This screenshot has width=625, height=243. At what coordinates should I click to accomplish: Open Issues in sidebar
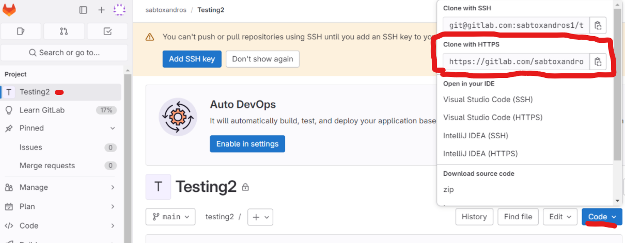[61, 148]
